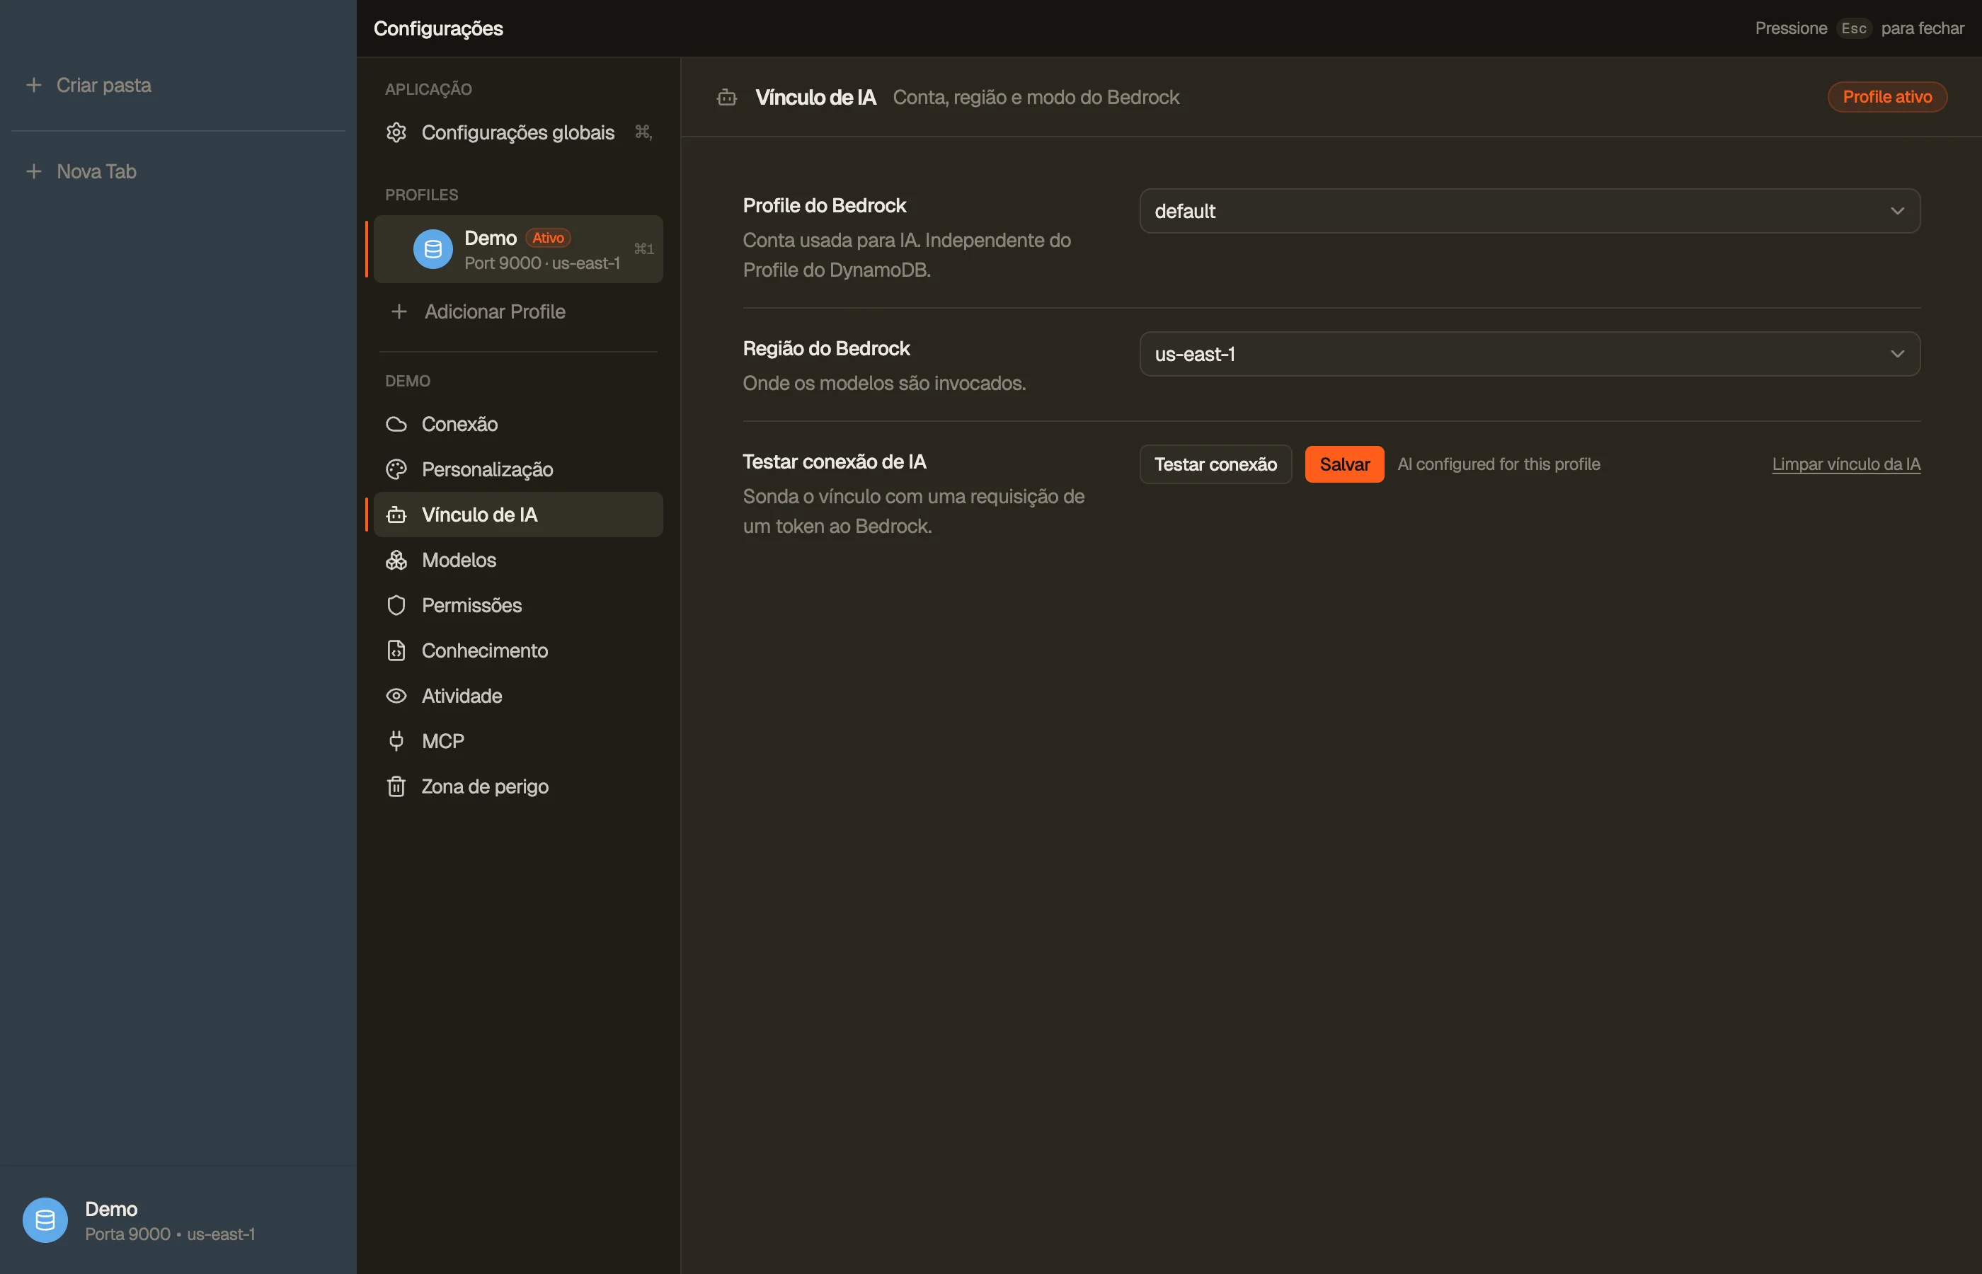Open the Modelos section
The height and width of the screenshot is (1274, 1982).
click(519, 560)
